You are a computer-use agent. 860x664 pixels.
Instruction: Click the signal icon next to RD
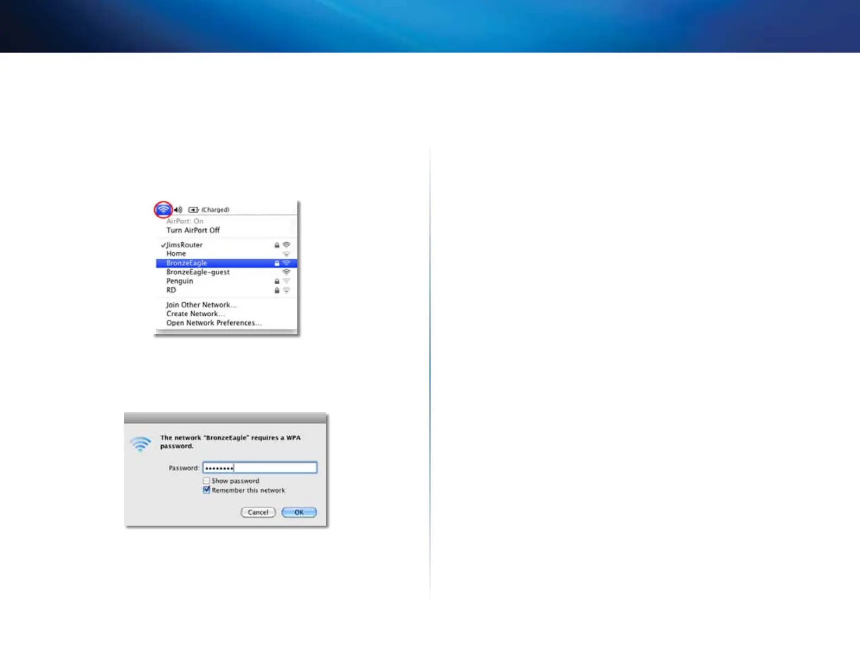pyautogui.click(x=287, y=291)
